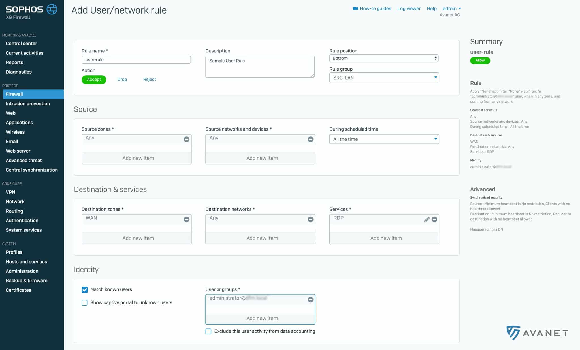Add new item to Destination zones

(137, 238)
